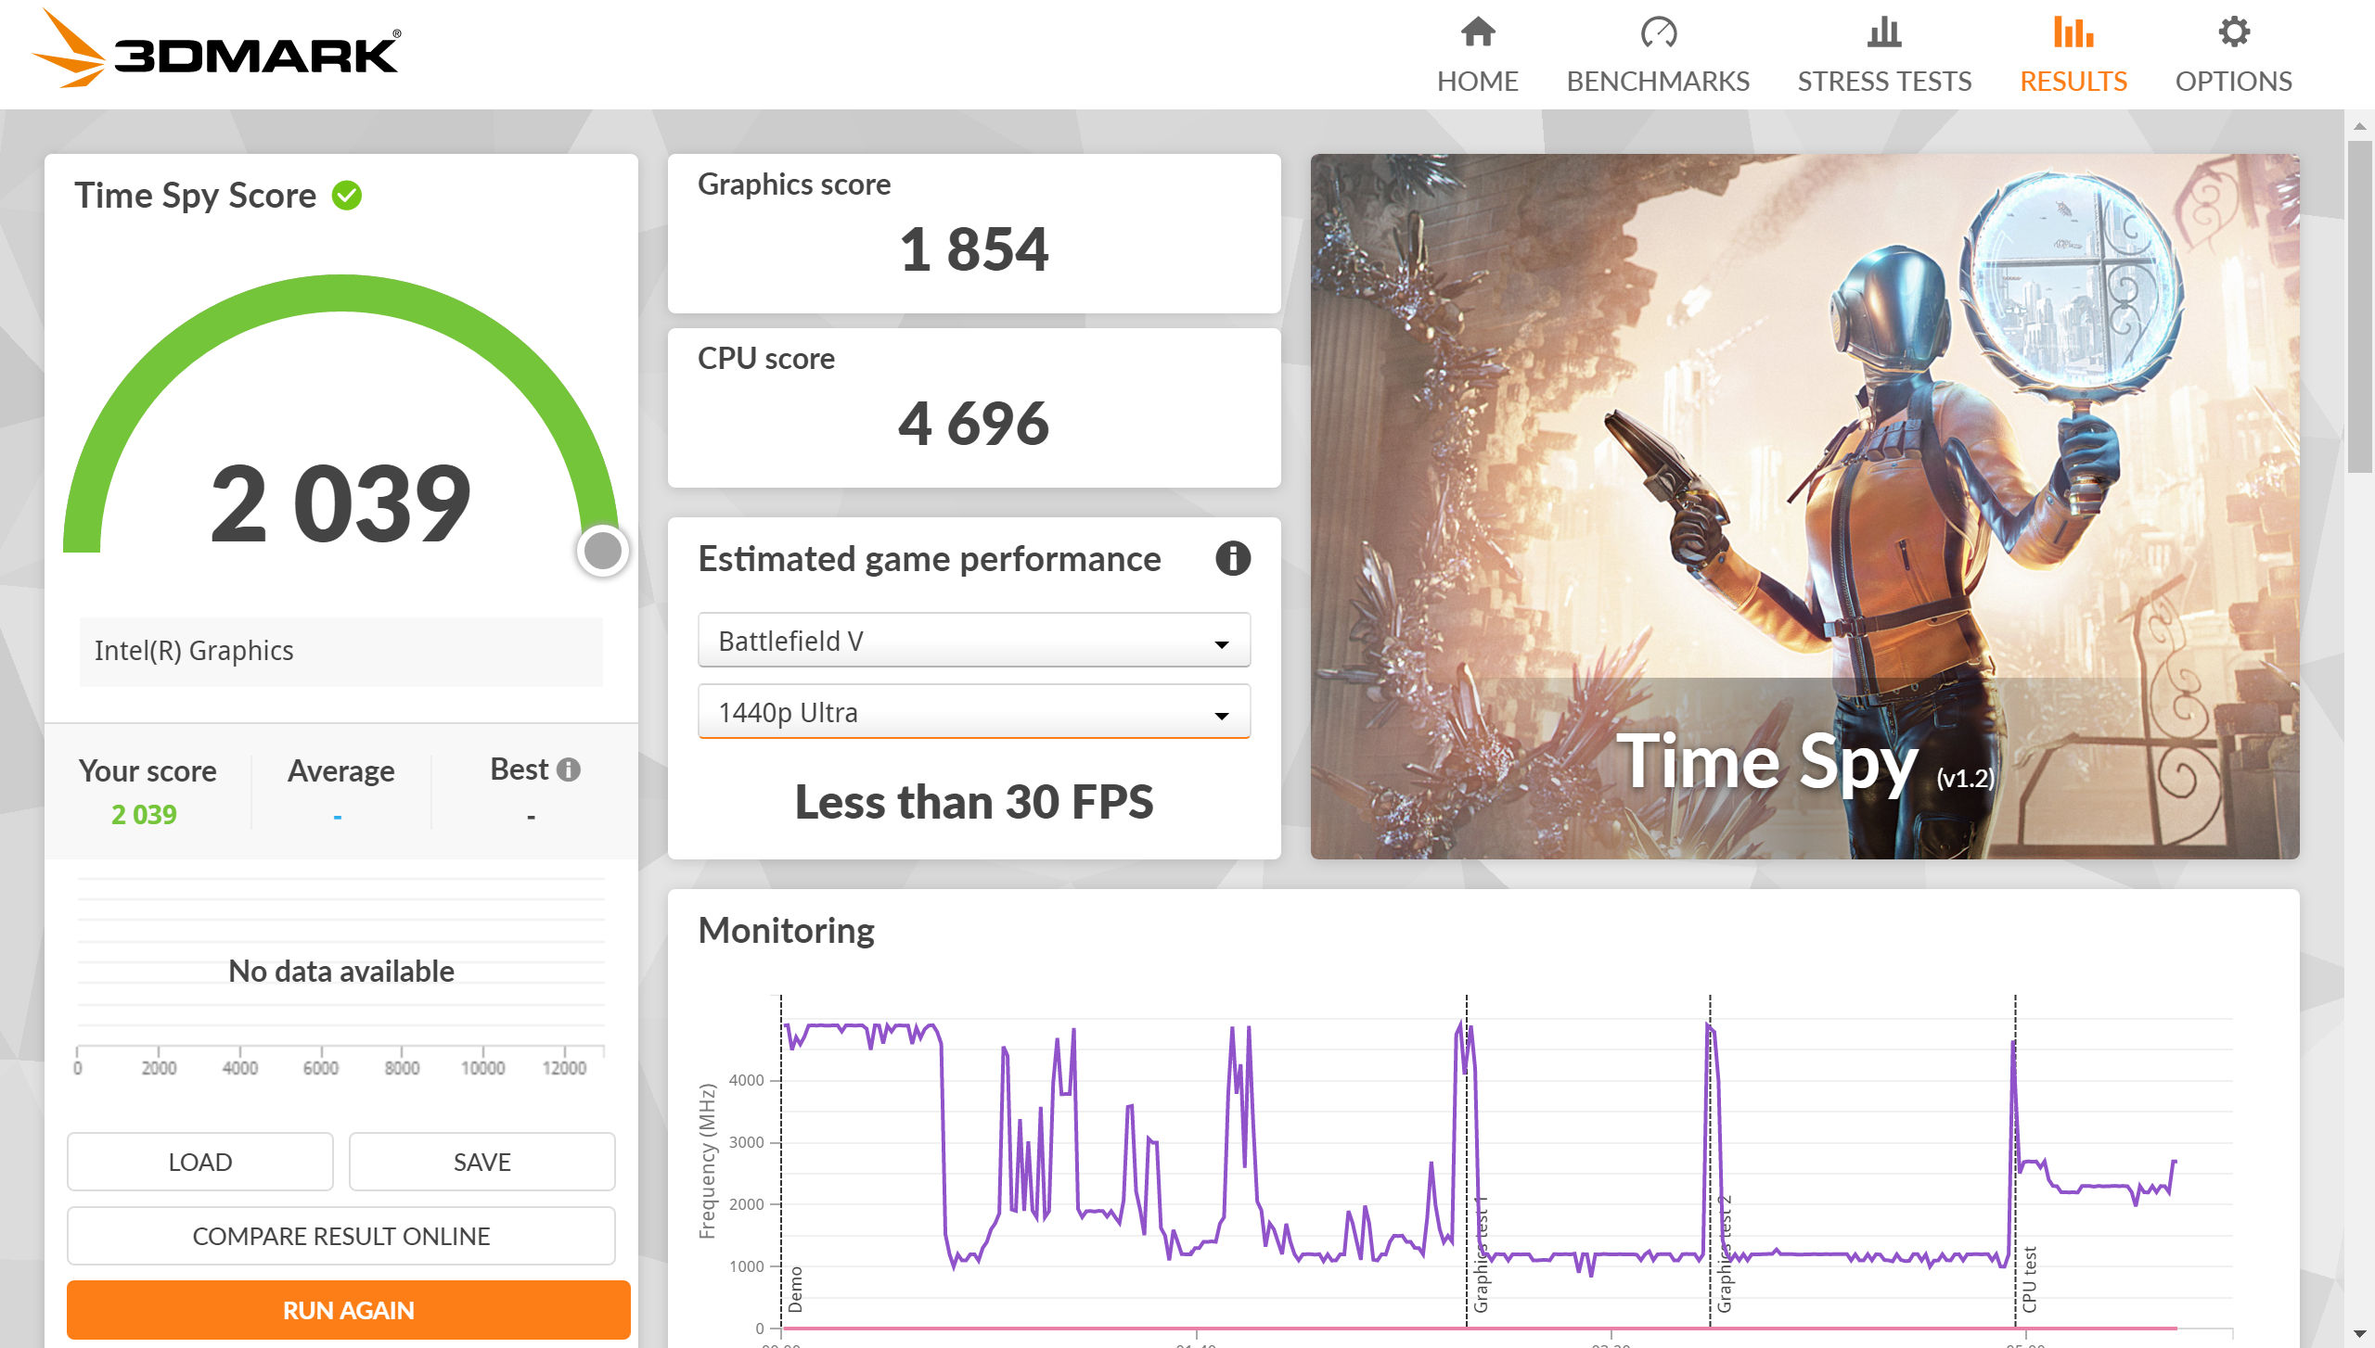Click the Home house icon

1478,32
